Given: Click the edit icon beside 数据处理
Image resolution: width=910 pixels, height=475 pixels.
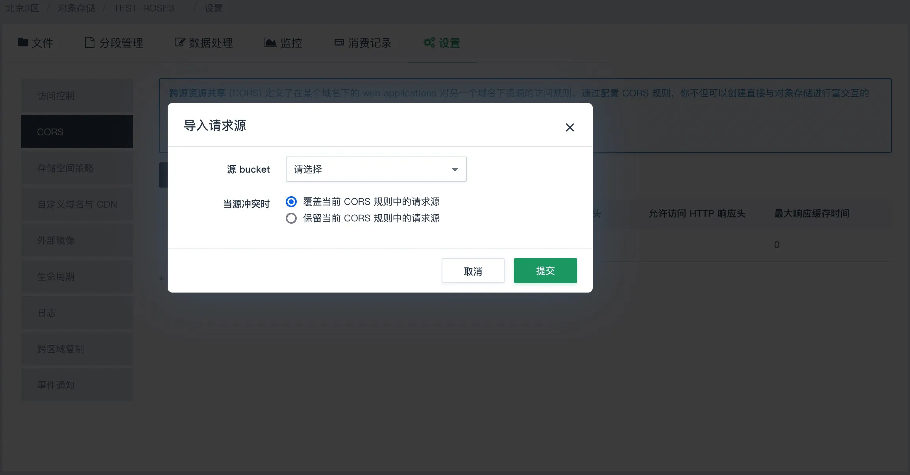Looking at the screenshot, I should (179, 42).
